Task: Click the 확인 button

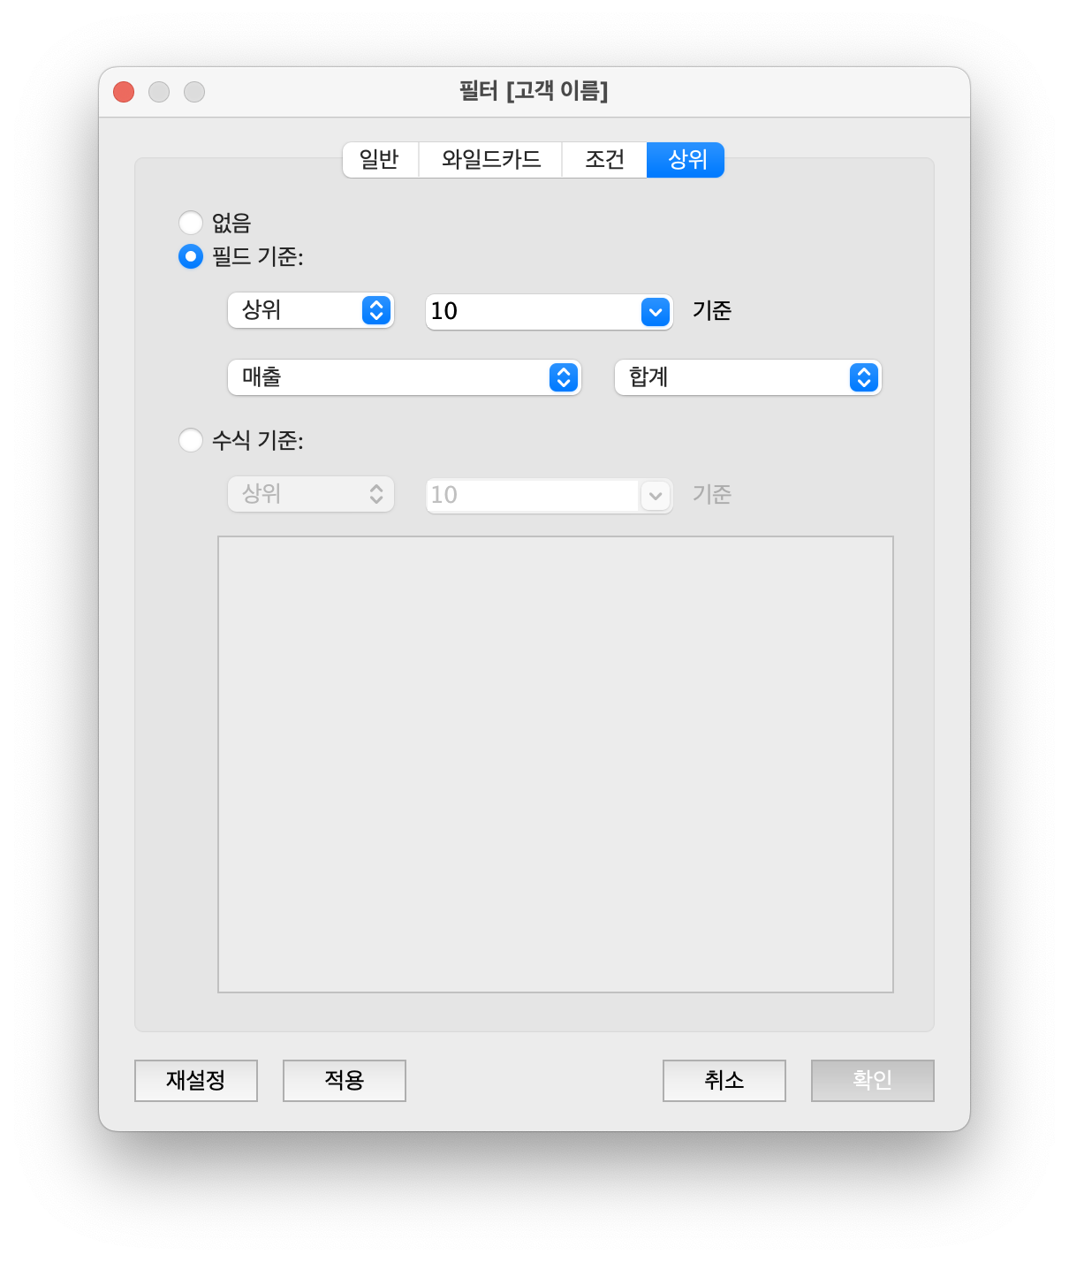Action: click(873, 1081)
